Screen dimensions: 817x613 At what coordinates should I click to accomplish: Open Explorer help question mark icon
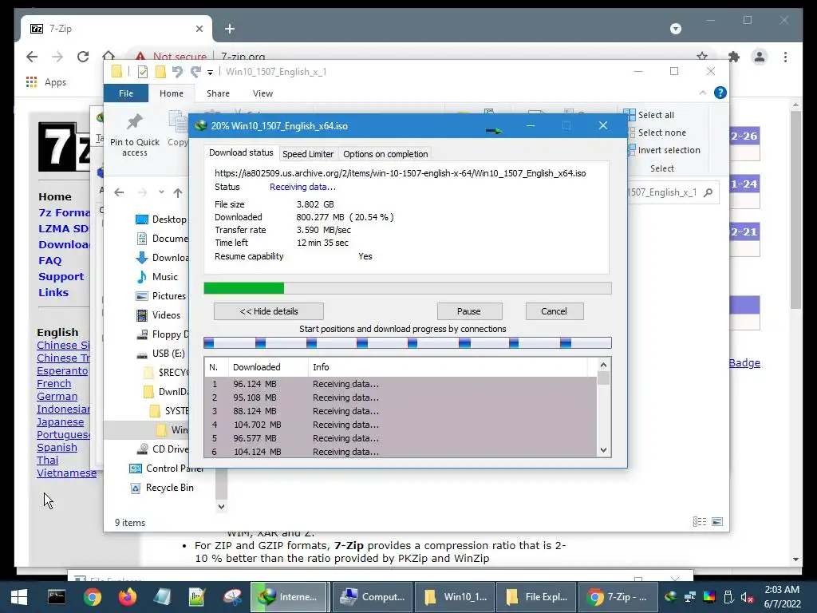tap(720, 93)
